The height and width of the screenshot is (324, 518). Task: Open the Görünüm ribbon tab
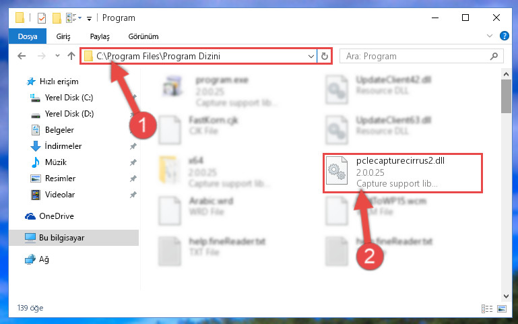(x=143, y=36)
